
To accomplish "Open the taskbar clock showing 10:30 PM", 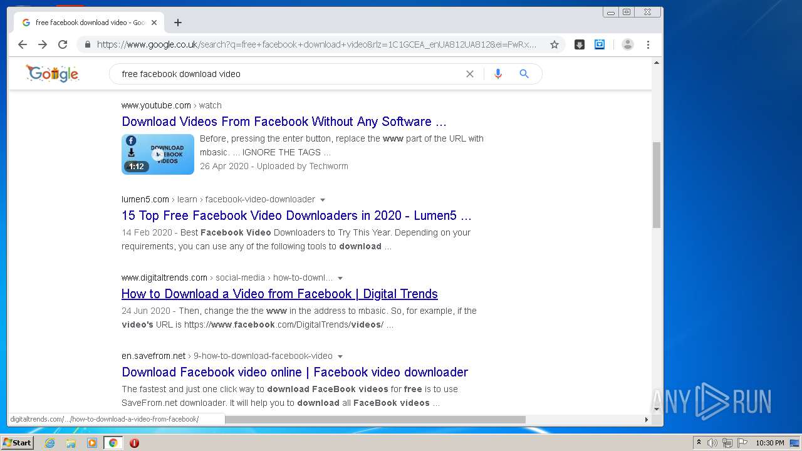I will (x=769, y=443).
